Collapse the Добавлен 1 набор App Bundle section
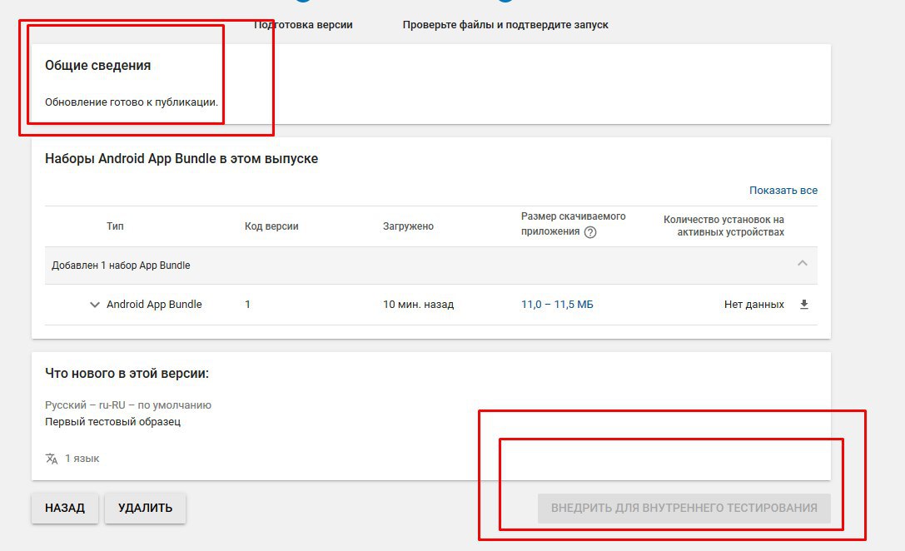This screenshot has width=905, height=551. click(803, 263)
